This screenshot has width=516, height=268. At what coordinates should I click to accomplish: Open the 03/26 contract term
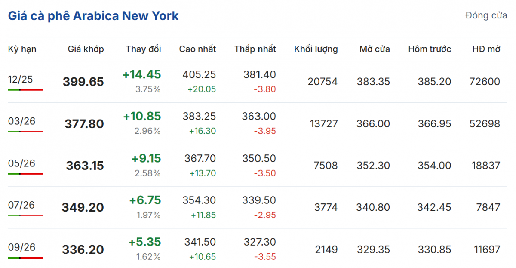(x=21, y=121)
